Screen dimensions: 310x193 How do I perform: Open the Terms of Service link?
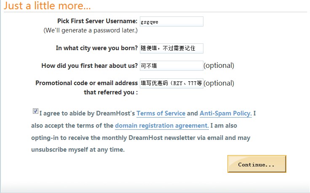pyautogui.click(x=161, y=113)
